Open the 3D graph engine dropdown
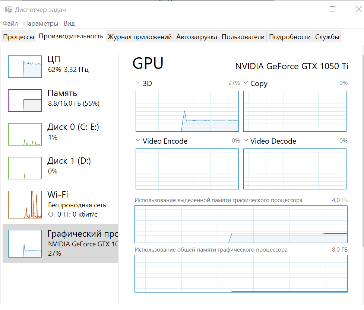Screen dimensions: 364x310 click(138, 83)
